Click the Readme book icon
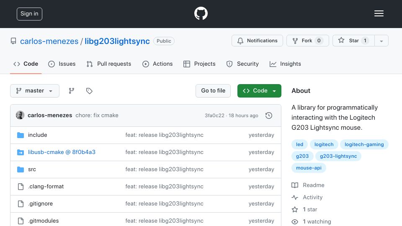 pos(295,185)
